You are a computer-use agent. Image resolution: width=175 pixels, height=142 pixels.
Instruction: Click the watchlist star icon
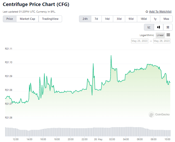[x=147, y=12]
